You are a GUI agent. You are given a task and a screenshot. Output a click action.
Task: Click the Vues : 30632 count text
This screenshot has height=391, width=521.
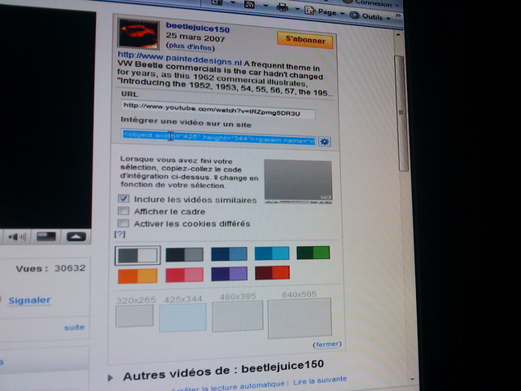pyautogui.click(x=50, y=268)
